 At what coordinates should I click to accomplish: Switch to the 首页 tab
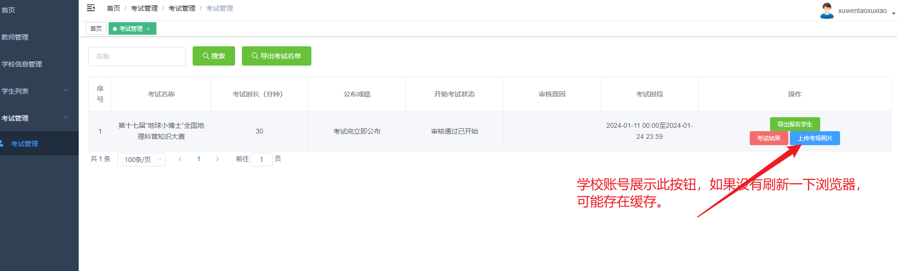(96, 29)
